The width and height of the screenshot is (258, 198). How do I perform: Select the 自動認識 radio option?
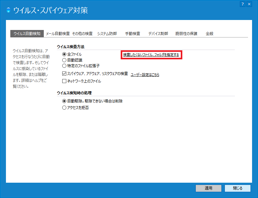pyautogui.click(x=64, y=60)
